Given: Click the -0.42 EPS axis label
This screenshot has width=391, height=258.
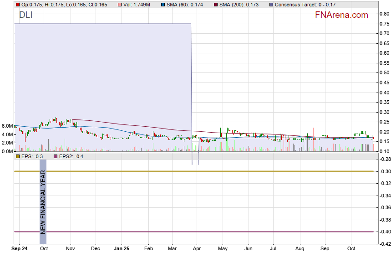Looking at the screenshot, I should tap(384, 244).
